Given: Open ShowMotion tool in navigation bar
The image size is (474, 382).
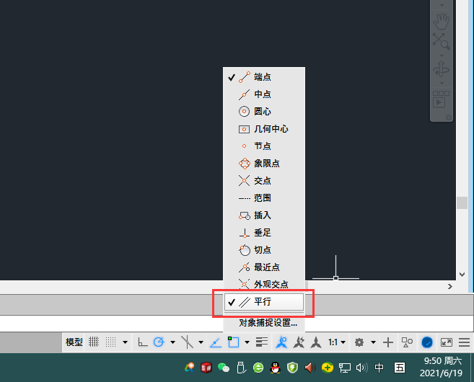Looking at the screenshot, I should tap(441, 99).
